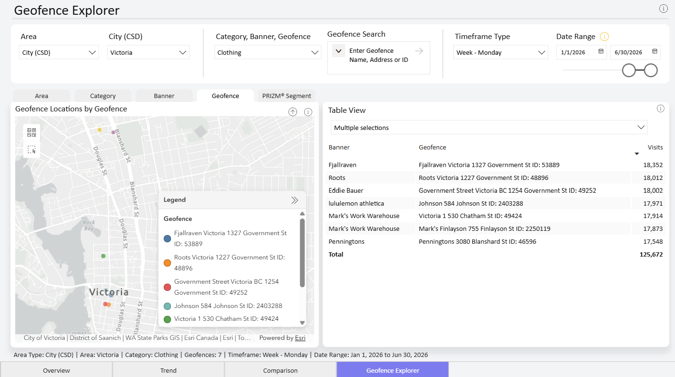Expand the Geofence Search chevron button

[338, 50]
